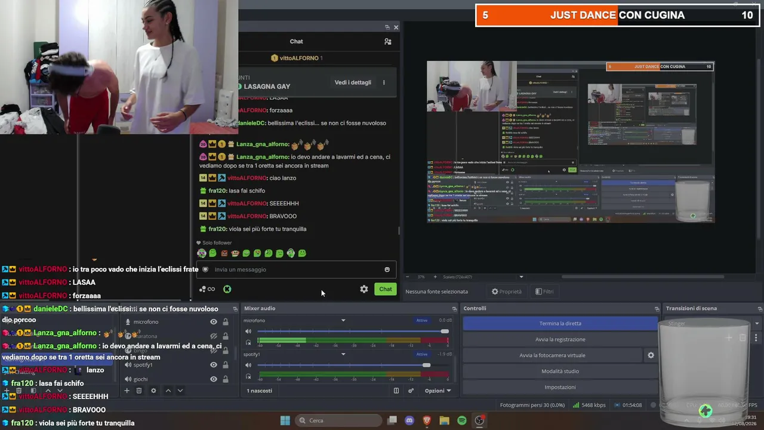764x430 pixels.
Task: Click the Windows taskbar Cerca search box
Action: [339, 420]
